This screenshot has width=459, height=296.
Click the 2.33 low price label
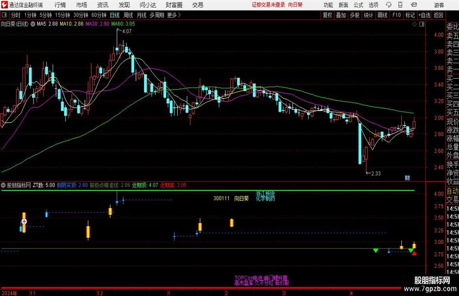(x=376, y=174)
